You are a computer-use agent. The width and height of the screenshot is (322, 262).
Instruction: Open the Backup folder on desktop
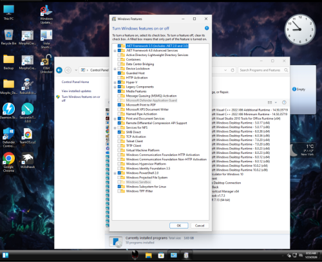point(8,62)
